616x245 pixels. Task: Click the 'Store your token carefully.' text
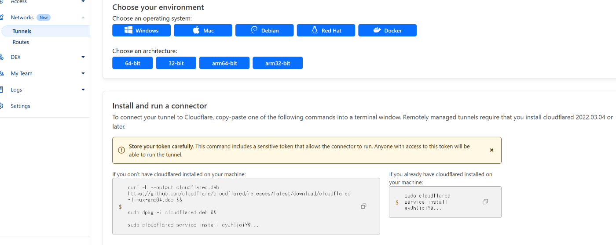tap(161, 146)
